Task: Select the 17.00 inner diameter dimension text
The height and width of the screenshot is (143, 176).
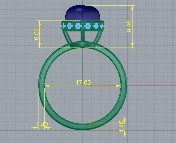Action: 83,83
